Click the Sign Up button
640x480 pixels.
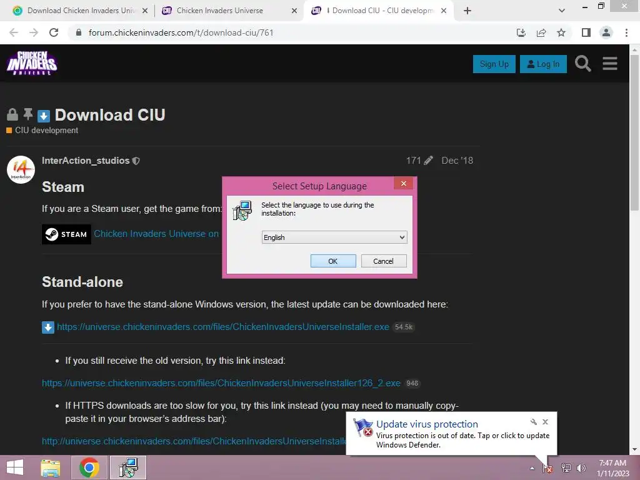point(494,64)
